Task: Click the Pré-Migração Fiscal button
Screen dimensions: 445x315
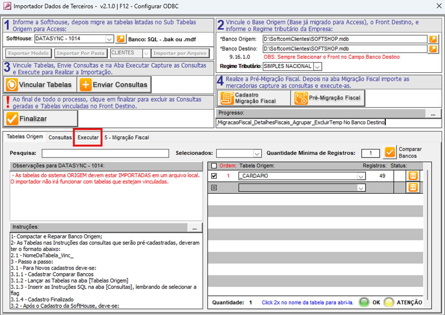Action: coord(328,98)
